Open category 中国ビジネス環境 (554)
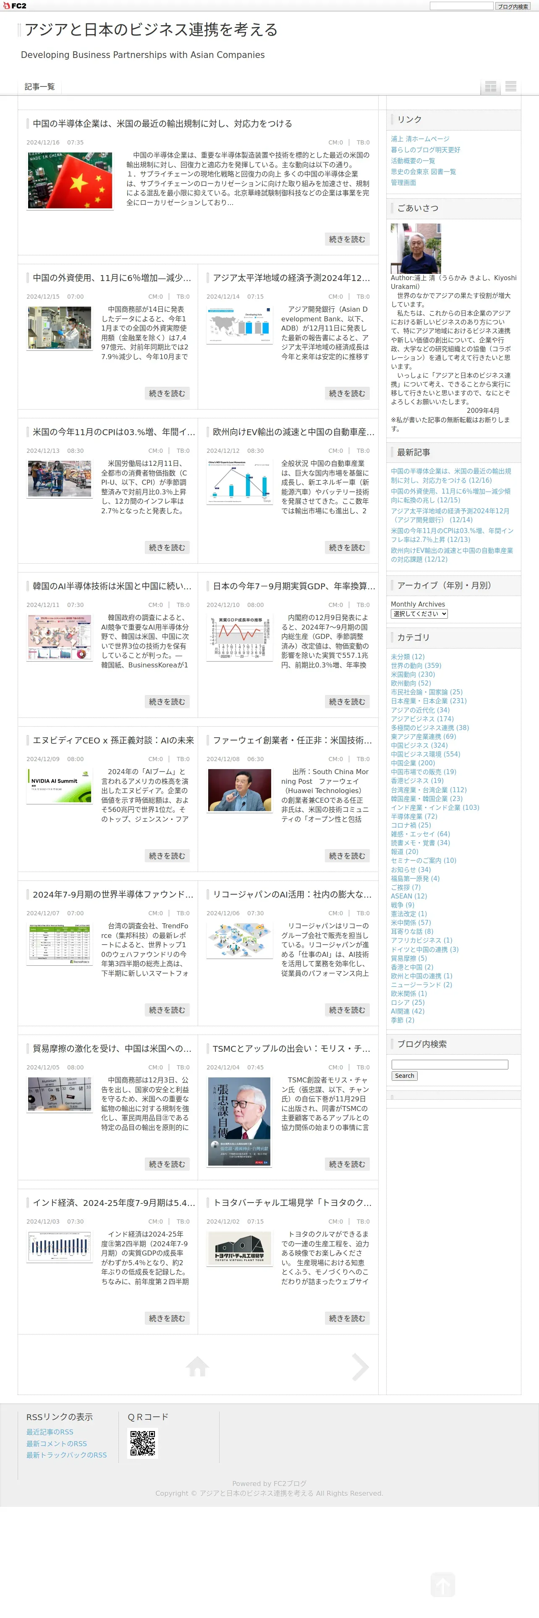 point(425,754)
